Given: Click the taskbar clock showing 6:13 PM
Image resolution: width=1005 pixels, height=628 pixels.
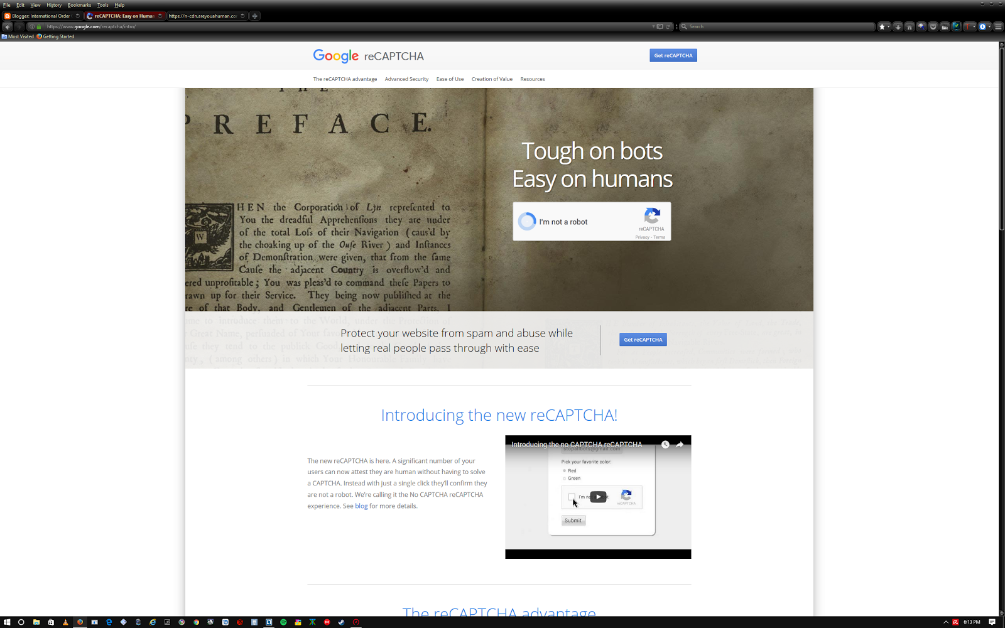Looking at the screenshot, I should click(x=972, y=622).
